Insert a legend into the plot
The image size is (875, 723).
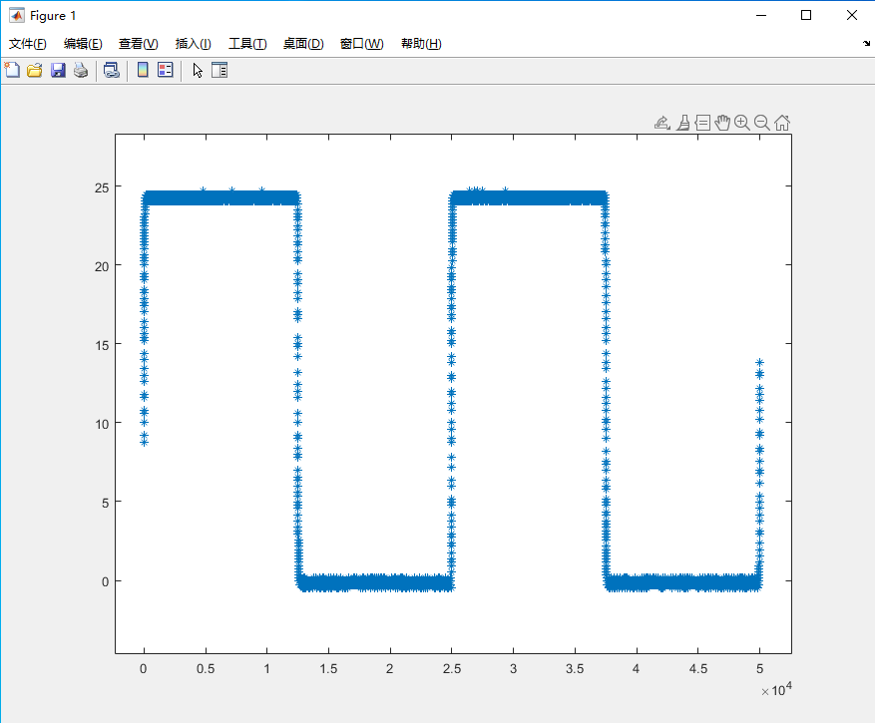(164, 70)
